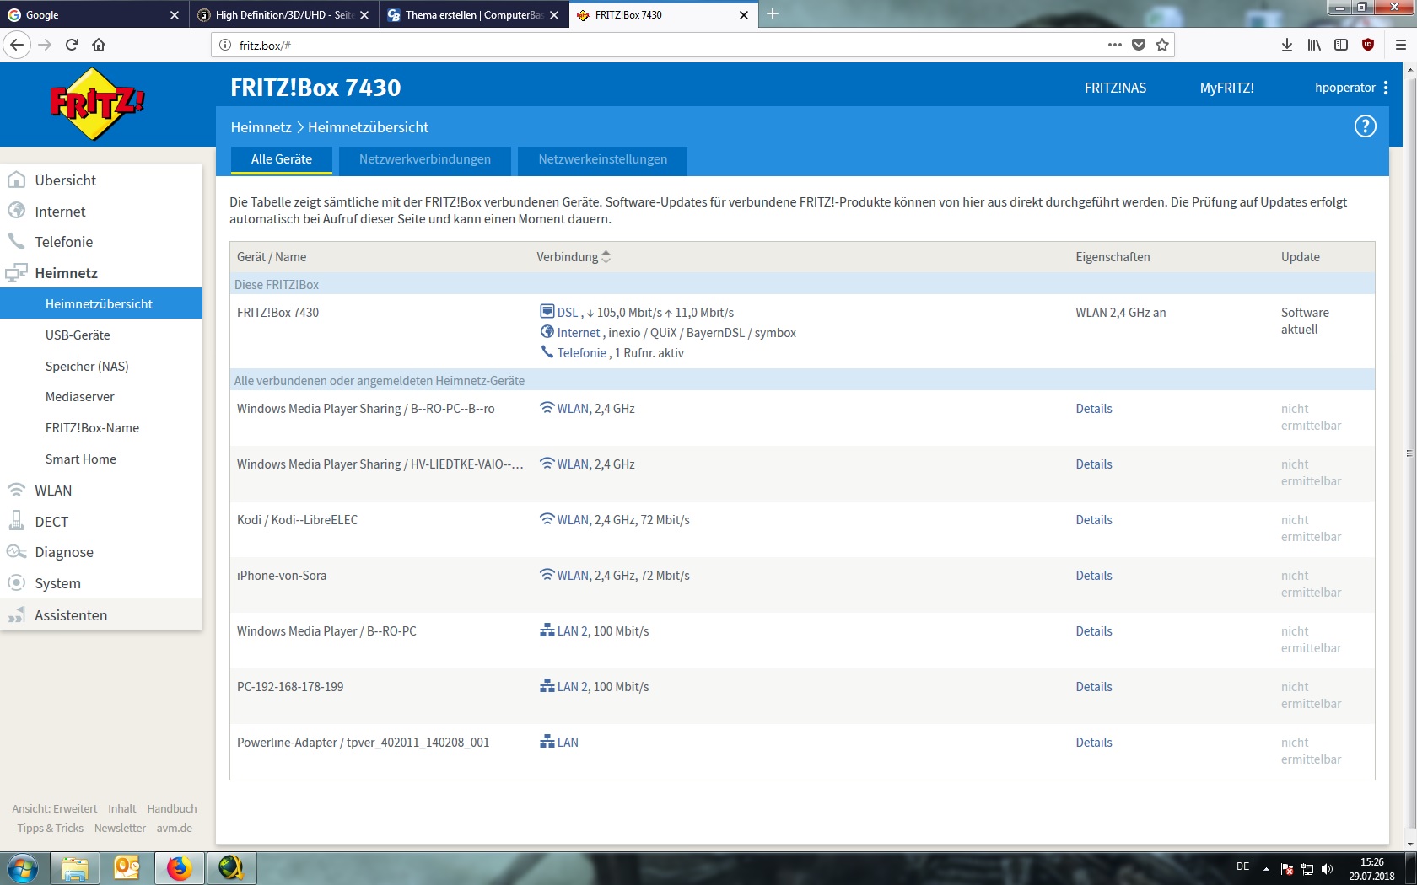The height and width of the screenshot is (885, 1417).
Task: Open Speicher (NAS) in the sidebar
Action: pos(101,367)
